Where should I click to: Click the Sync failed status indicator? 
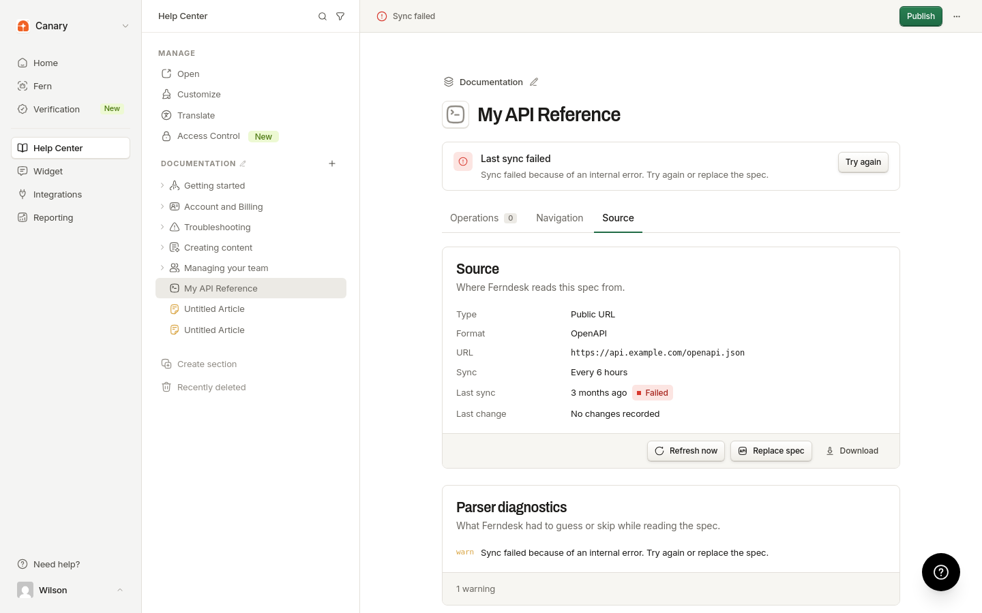click(406, 16)
